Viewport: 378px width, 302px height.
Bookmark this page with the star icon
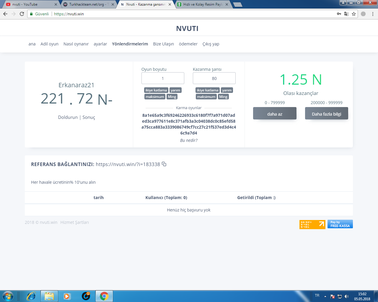point(354,14)
